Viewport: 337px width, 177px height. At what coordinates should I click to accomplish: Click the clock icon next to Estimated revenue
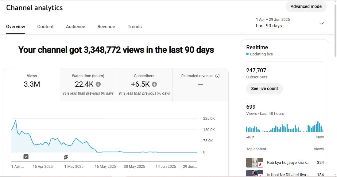(217, 76)
